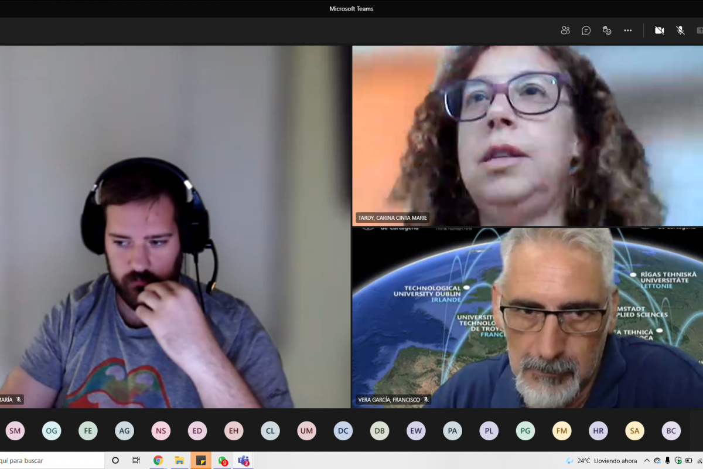Viewport: 703px width, 469px height.
Task: Open WhatsApp with 9 notifications
Action: coord(223,460)
